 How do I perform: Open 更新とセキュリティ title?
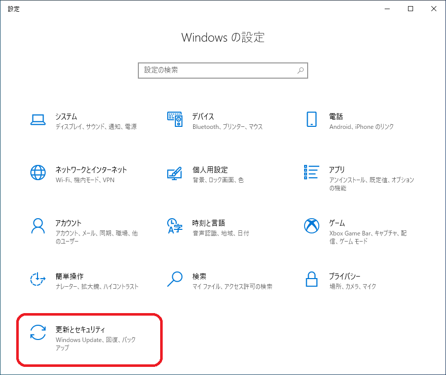click(80, 329)
